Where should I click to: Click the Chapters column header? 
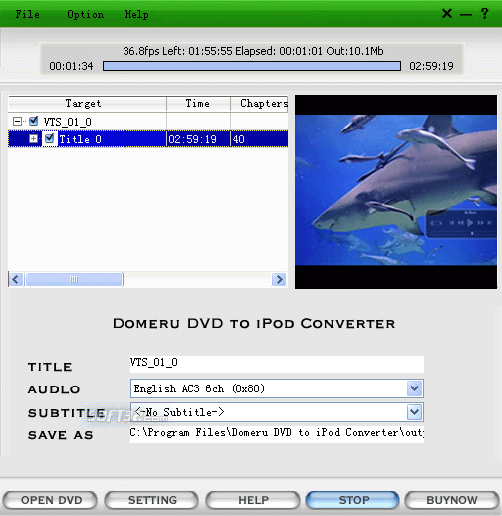coord(259,104)
